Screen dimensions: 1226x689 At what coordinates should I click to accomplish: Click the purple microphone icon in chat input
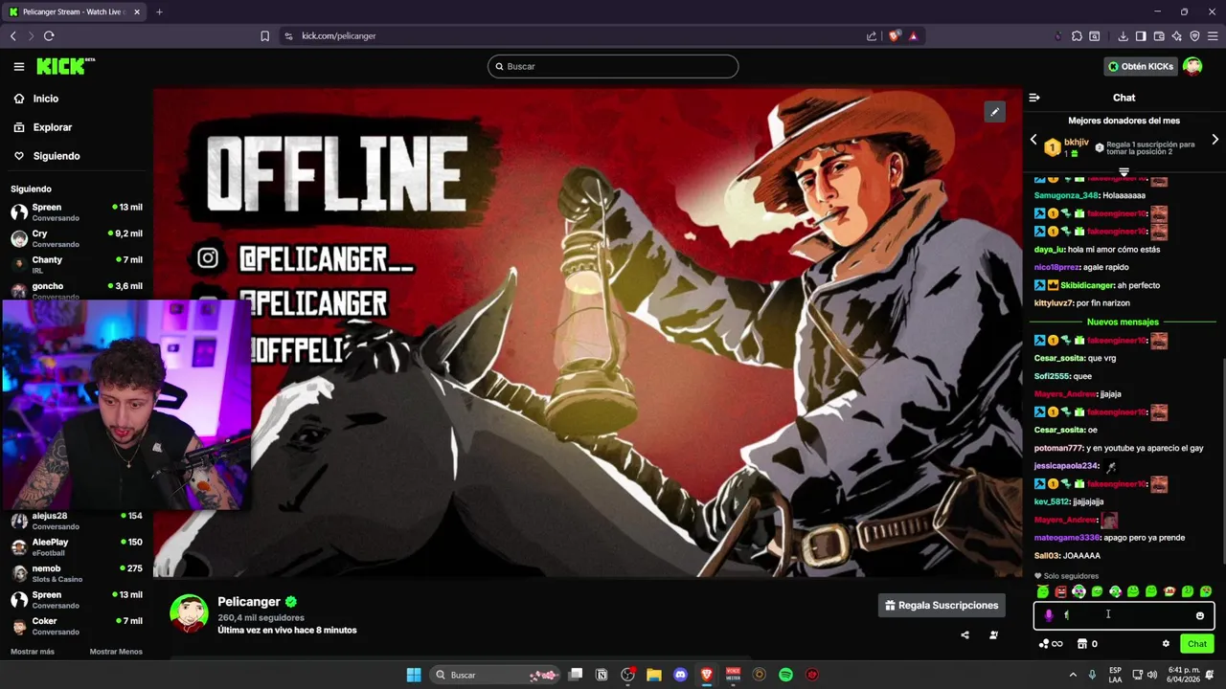(1048, 615)
